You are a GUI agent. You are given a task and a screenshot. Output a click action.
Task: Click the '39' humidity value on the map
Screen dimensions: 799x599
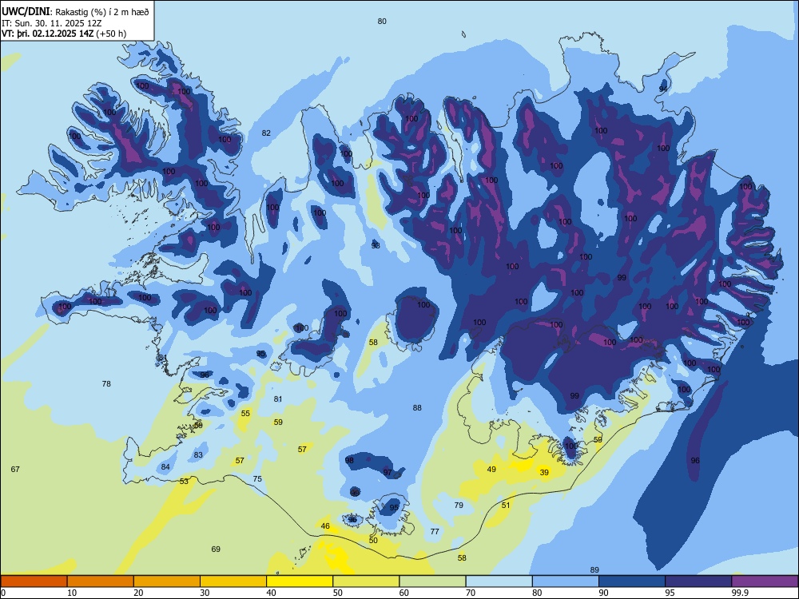544,472
